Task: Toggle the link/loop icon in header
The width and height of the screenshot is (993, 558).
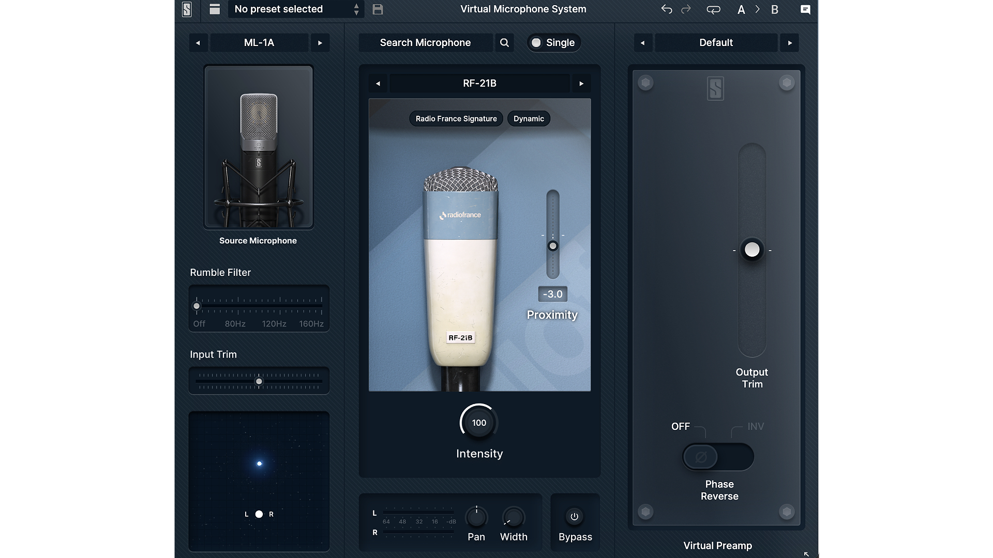Action: point(713,9)
